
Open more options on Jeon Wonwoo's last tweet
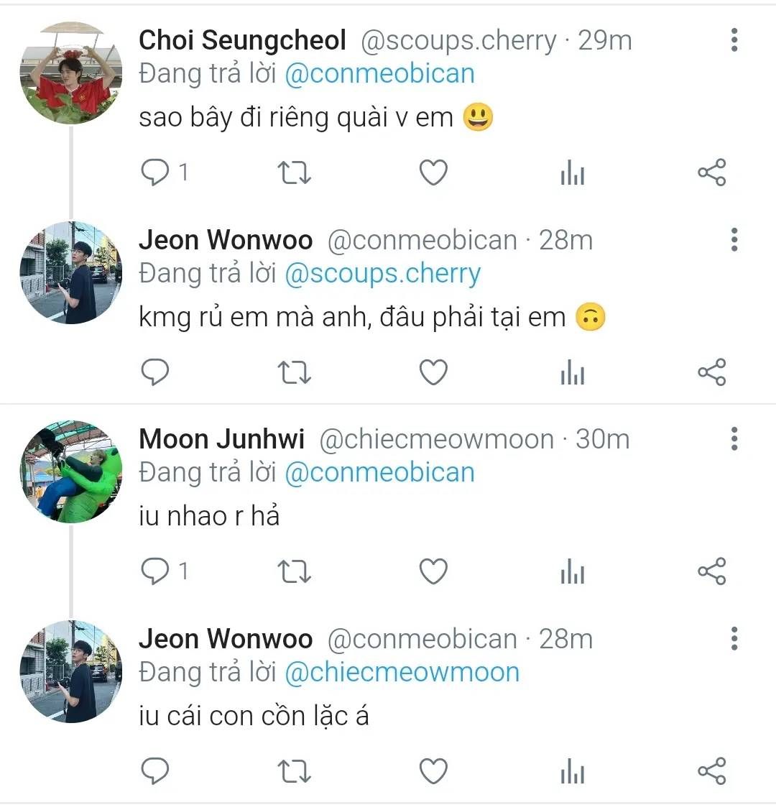pyautogui.click(x=734, y=638)
